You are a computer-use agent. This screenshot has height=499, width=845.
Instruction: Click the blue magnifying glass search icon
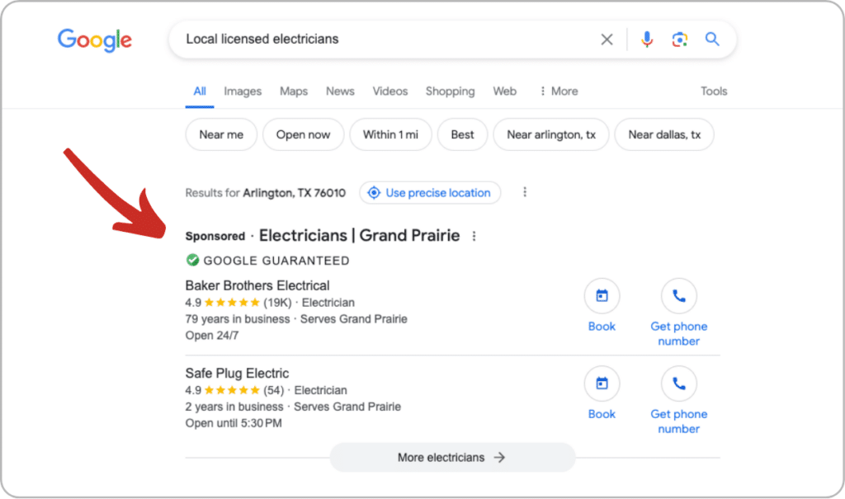point(712,40)
